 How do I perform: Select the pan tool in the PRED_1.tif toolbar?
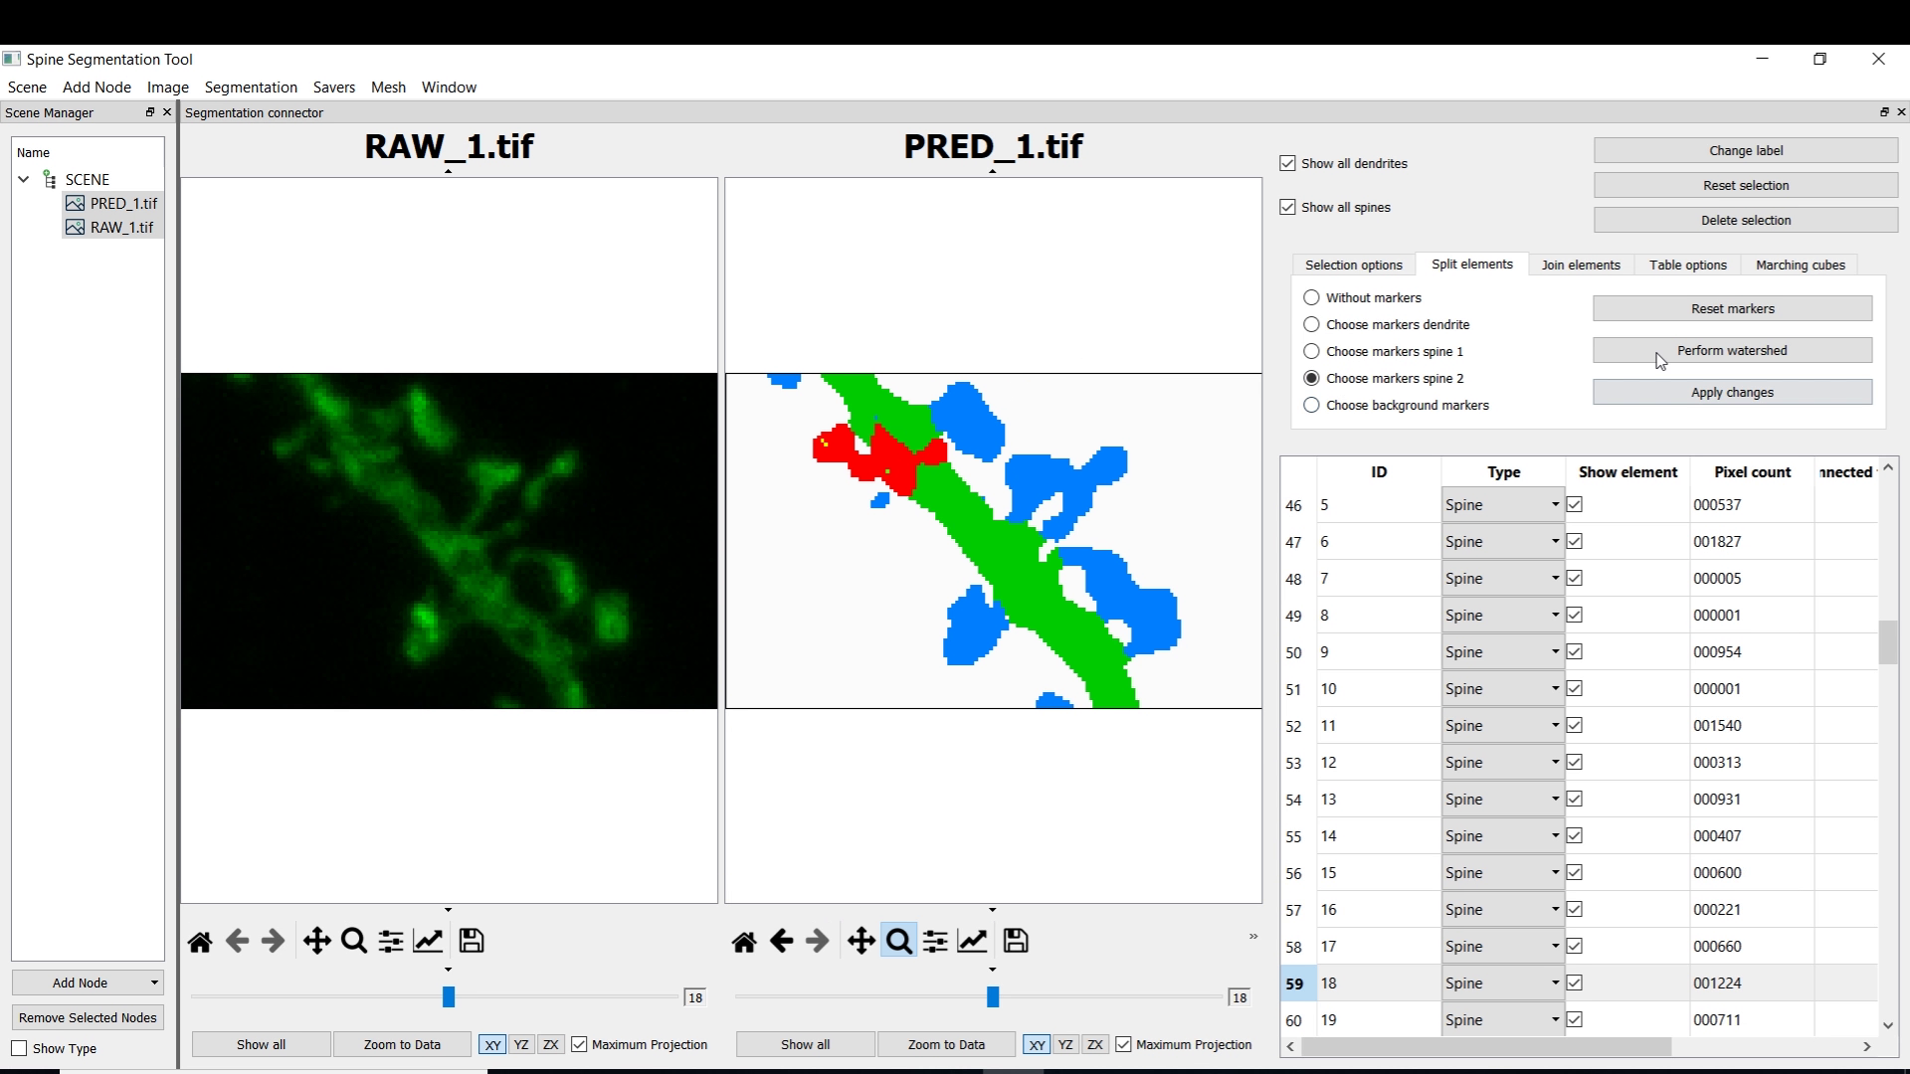click(x=860, y=942)
